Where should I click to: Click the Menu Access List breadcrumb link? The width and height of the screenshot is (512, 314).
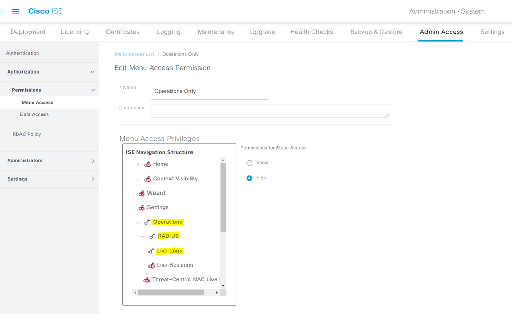coord(134,54)
